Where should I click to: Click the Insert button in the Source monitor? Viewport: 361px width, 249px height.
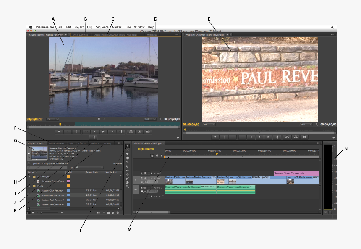point(130,131)
